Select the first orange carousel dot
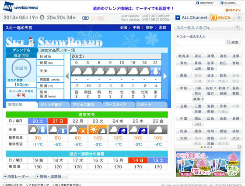The image size is (245, 186). tap(202, 147)
